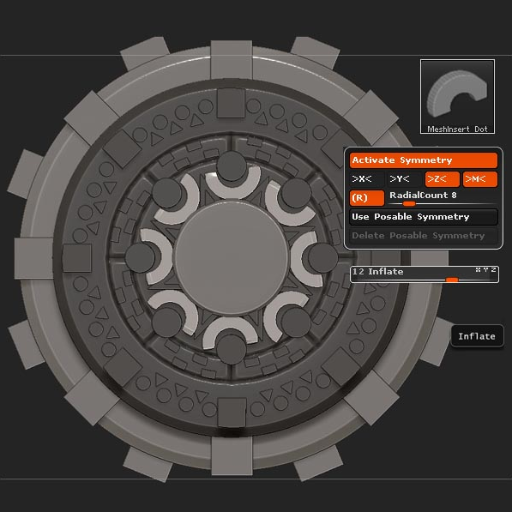
Task: Click the bottom center outer gear tooth
Action: (232, 456)
